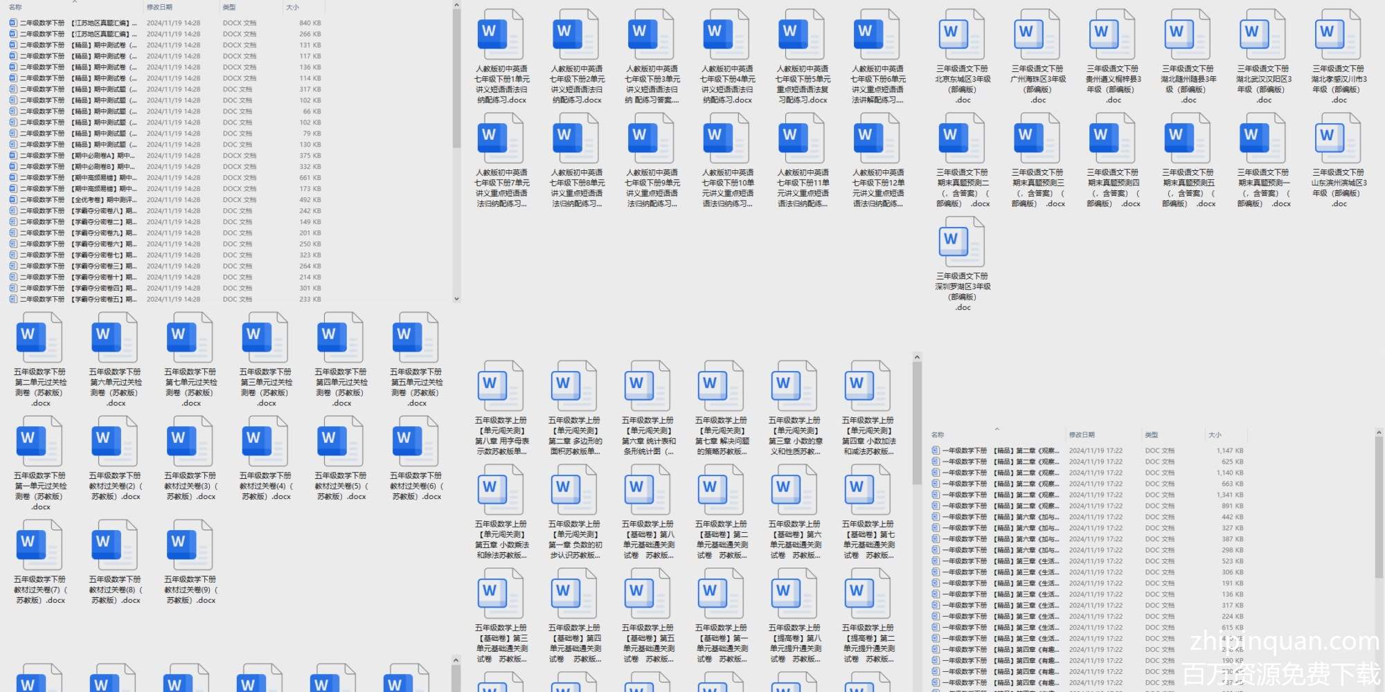Open the 五年级数学下册 教材过关卷(9) file icon
1385x692 pixels.
[190, 545]
